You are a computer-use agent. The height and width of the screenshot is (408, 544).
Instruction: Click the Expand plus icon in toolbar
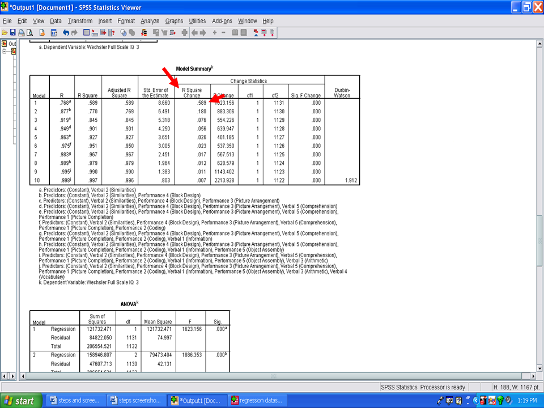(214, 33)
